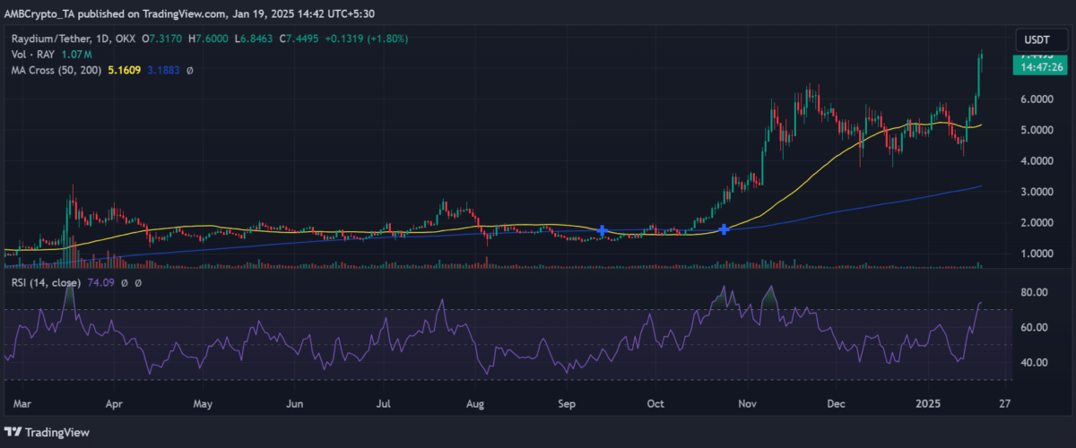The height and width of the screenshot is (448, 1076).
Task: Click the blue MA cross marker in late October
Action: (x=724, y=230)
